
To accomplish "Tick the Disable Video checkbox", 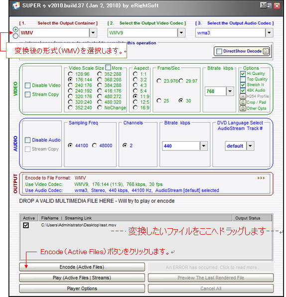I will click(x=27, y=85).
